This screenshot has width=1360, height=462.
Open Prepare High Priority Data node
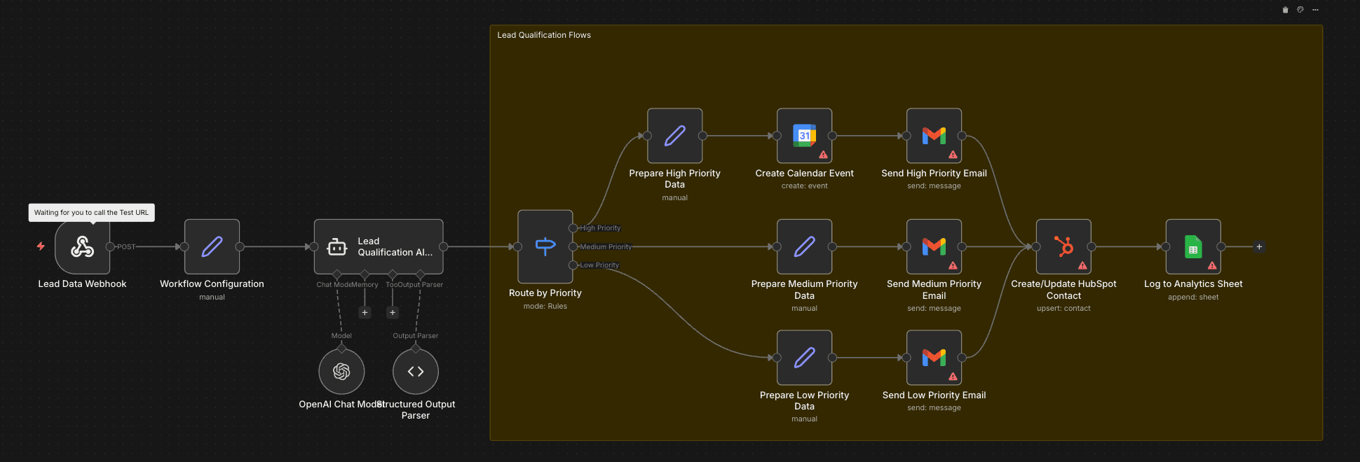coord(674,136)
